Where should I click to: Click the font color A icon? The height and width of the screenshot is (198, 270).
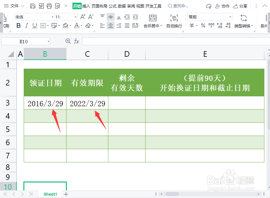tap(77, 25)
